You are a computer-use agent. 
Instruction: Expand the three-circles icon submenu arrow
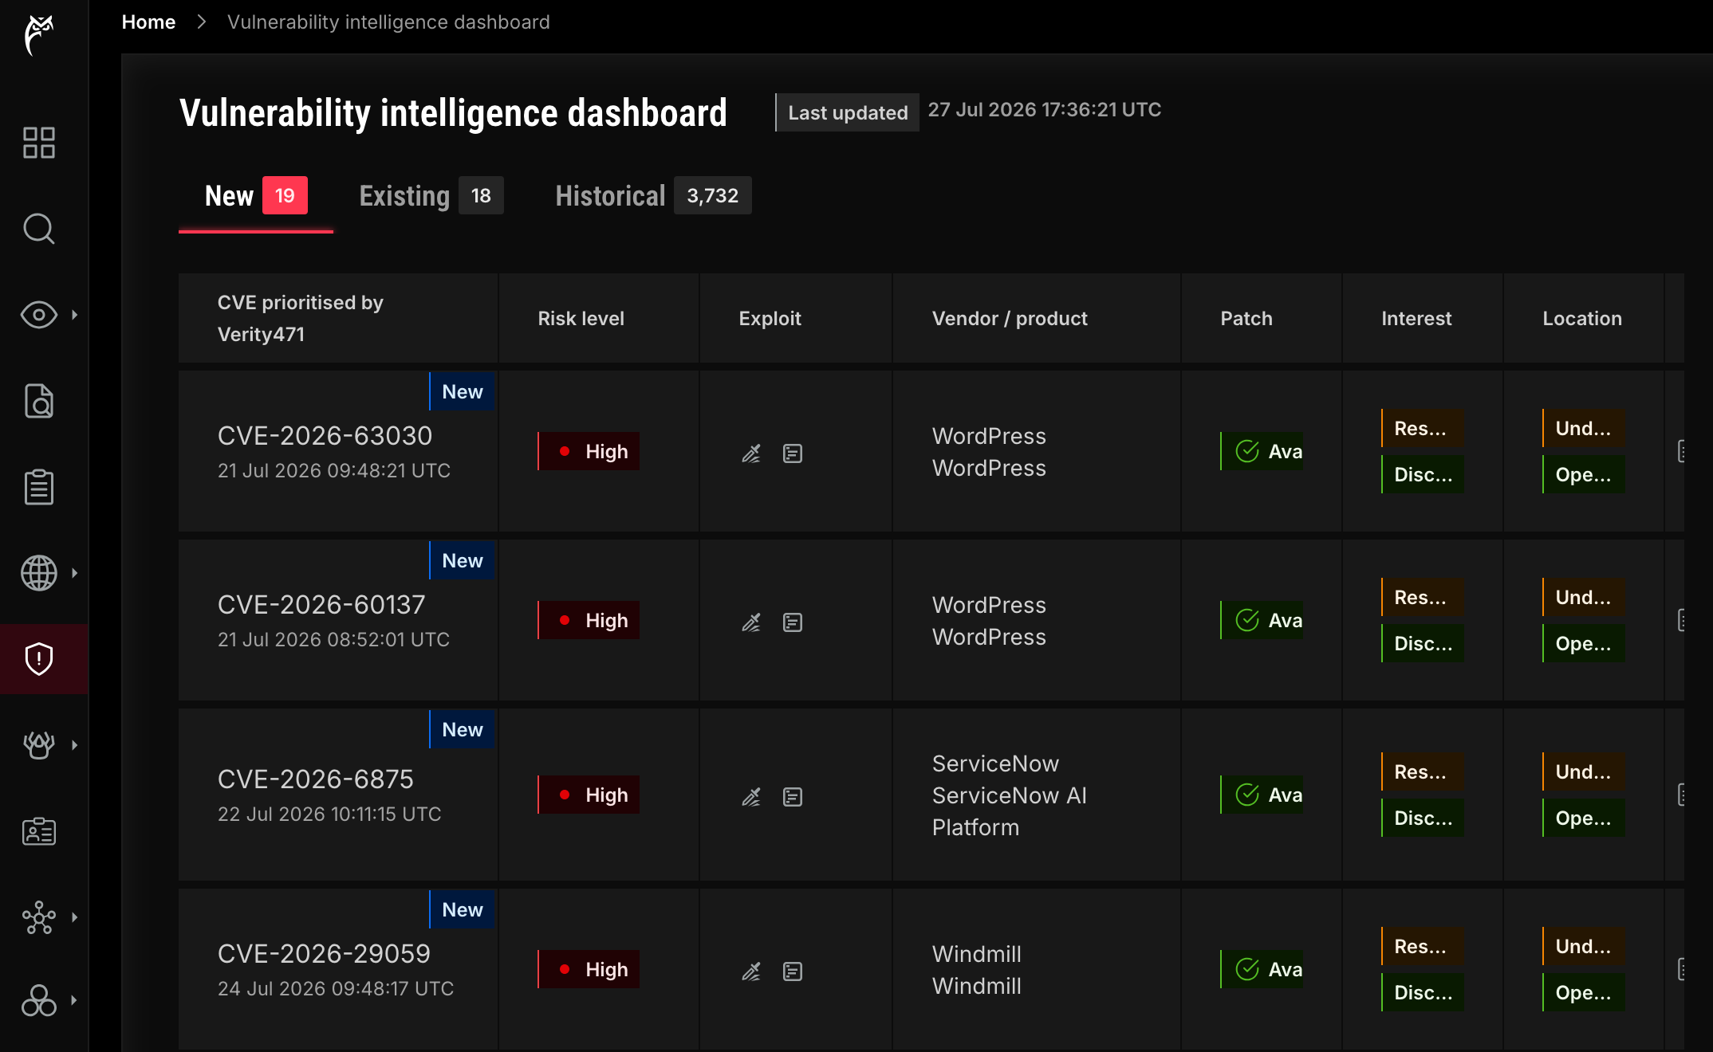[74, 1000]
